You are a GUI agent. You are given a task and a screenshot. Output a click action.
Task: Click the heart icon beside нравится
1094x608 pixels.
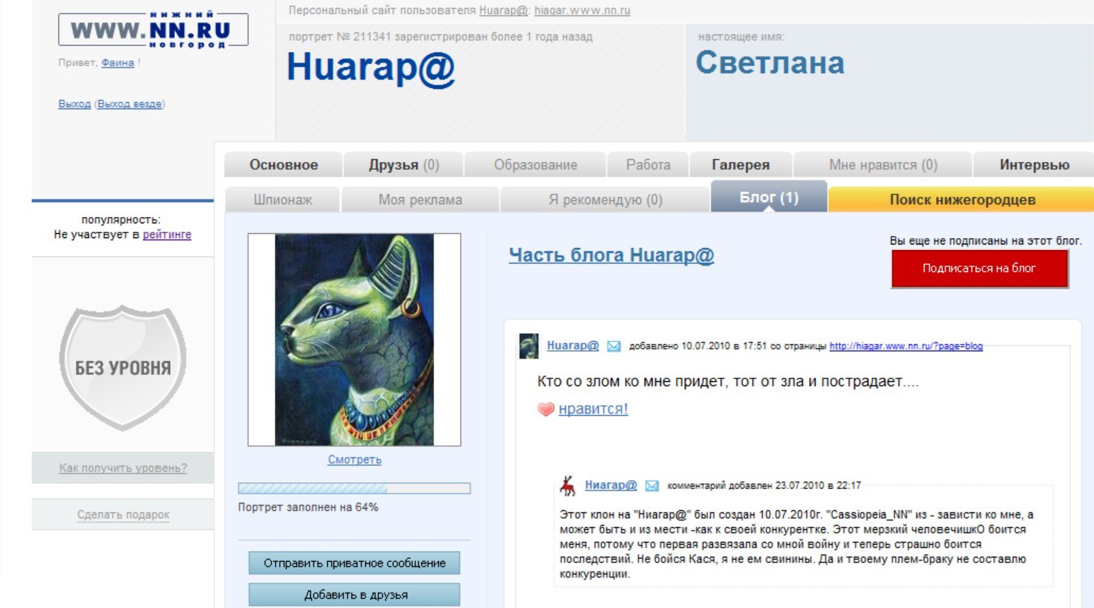546,409
